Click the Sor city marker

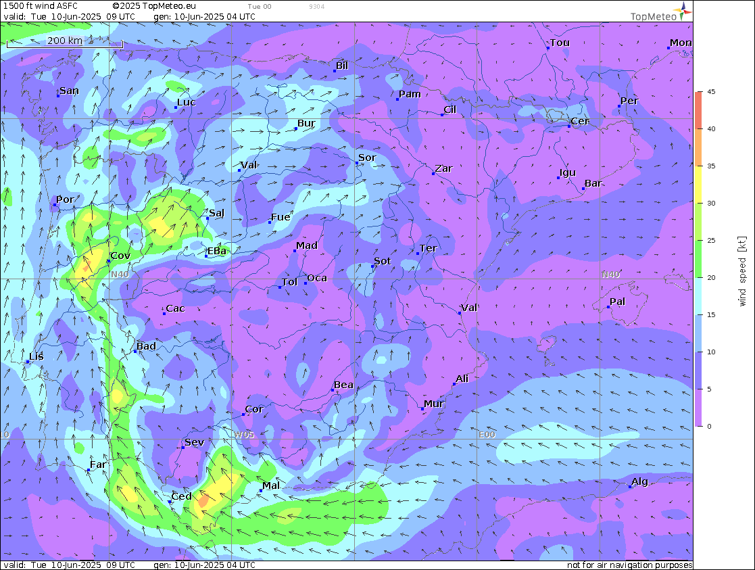click(357, 163)
